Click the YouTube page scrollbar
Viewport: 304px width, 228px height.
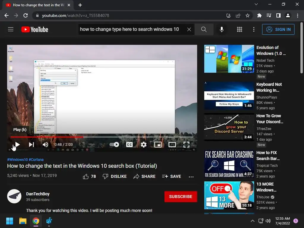click(x=302, y=48)
